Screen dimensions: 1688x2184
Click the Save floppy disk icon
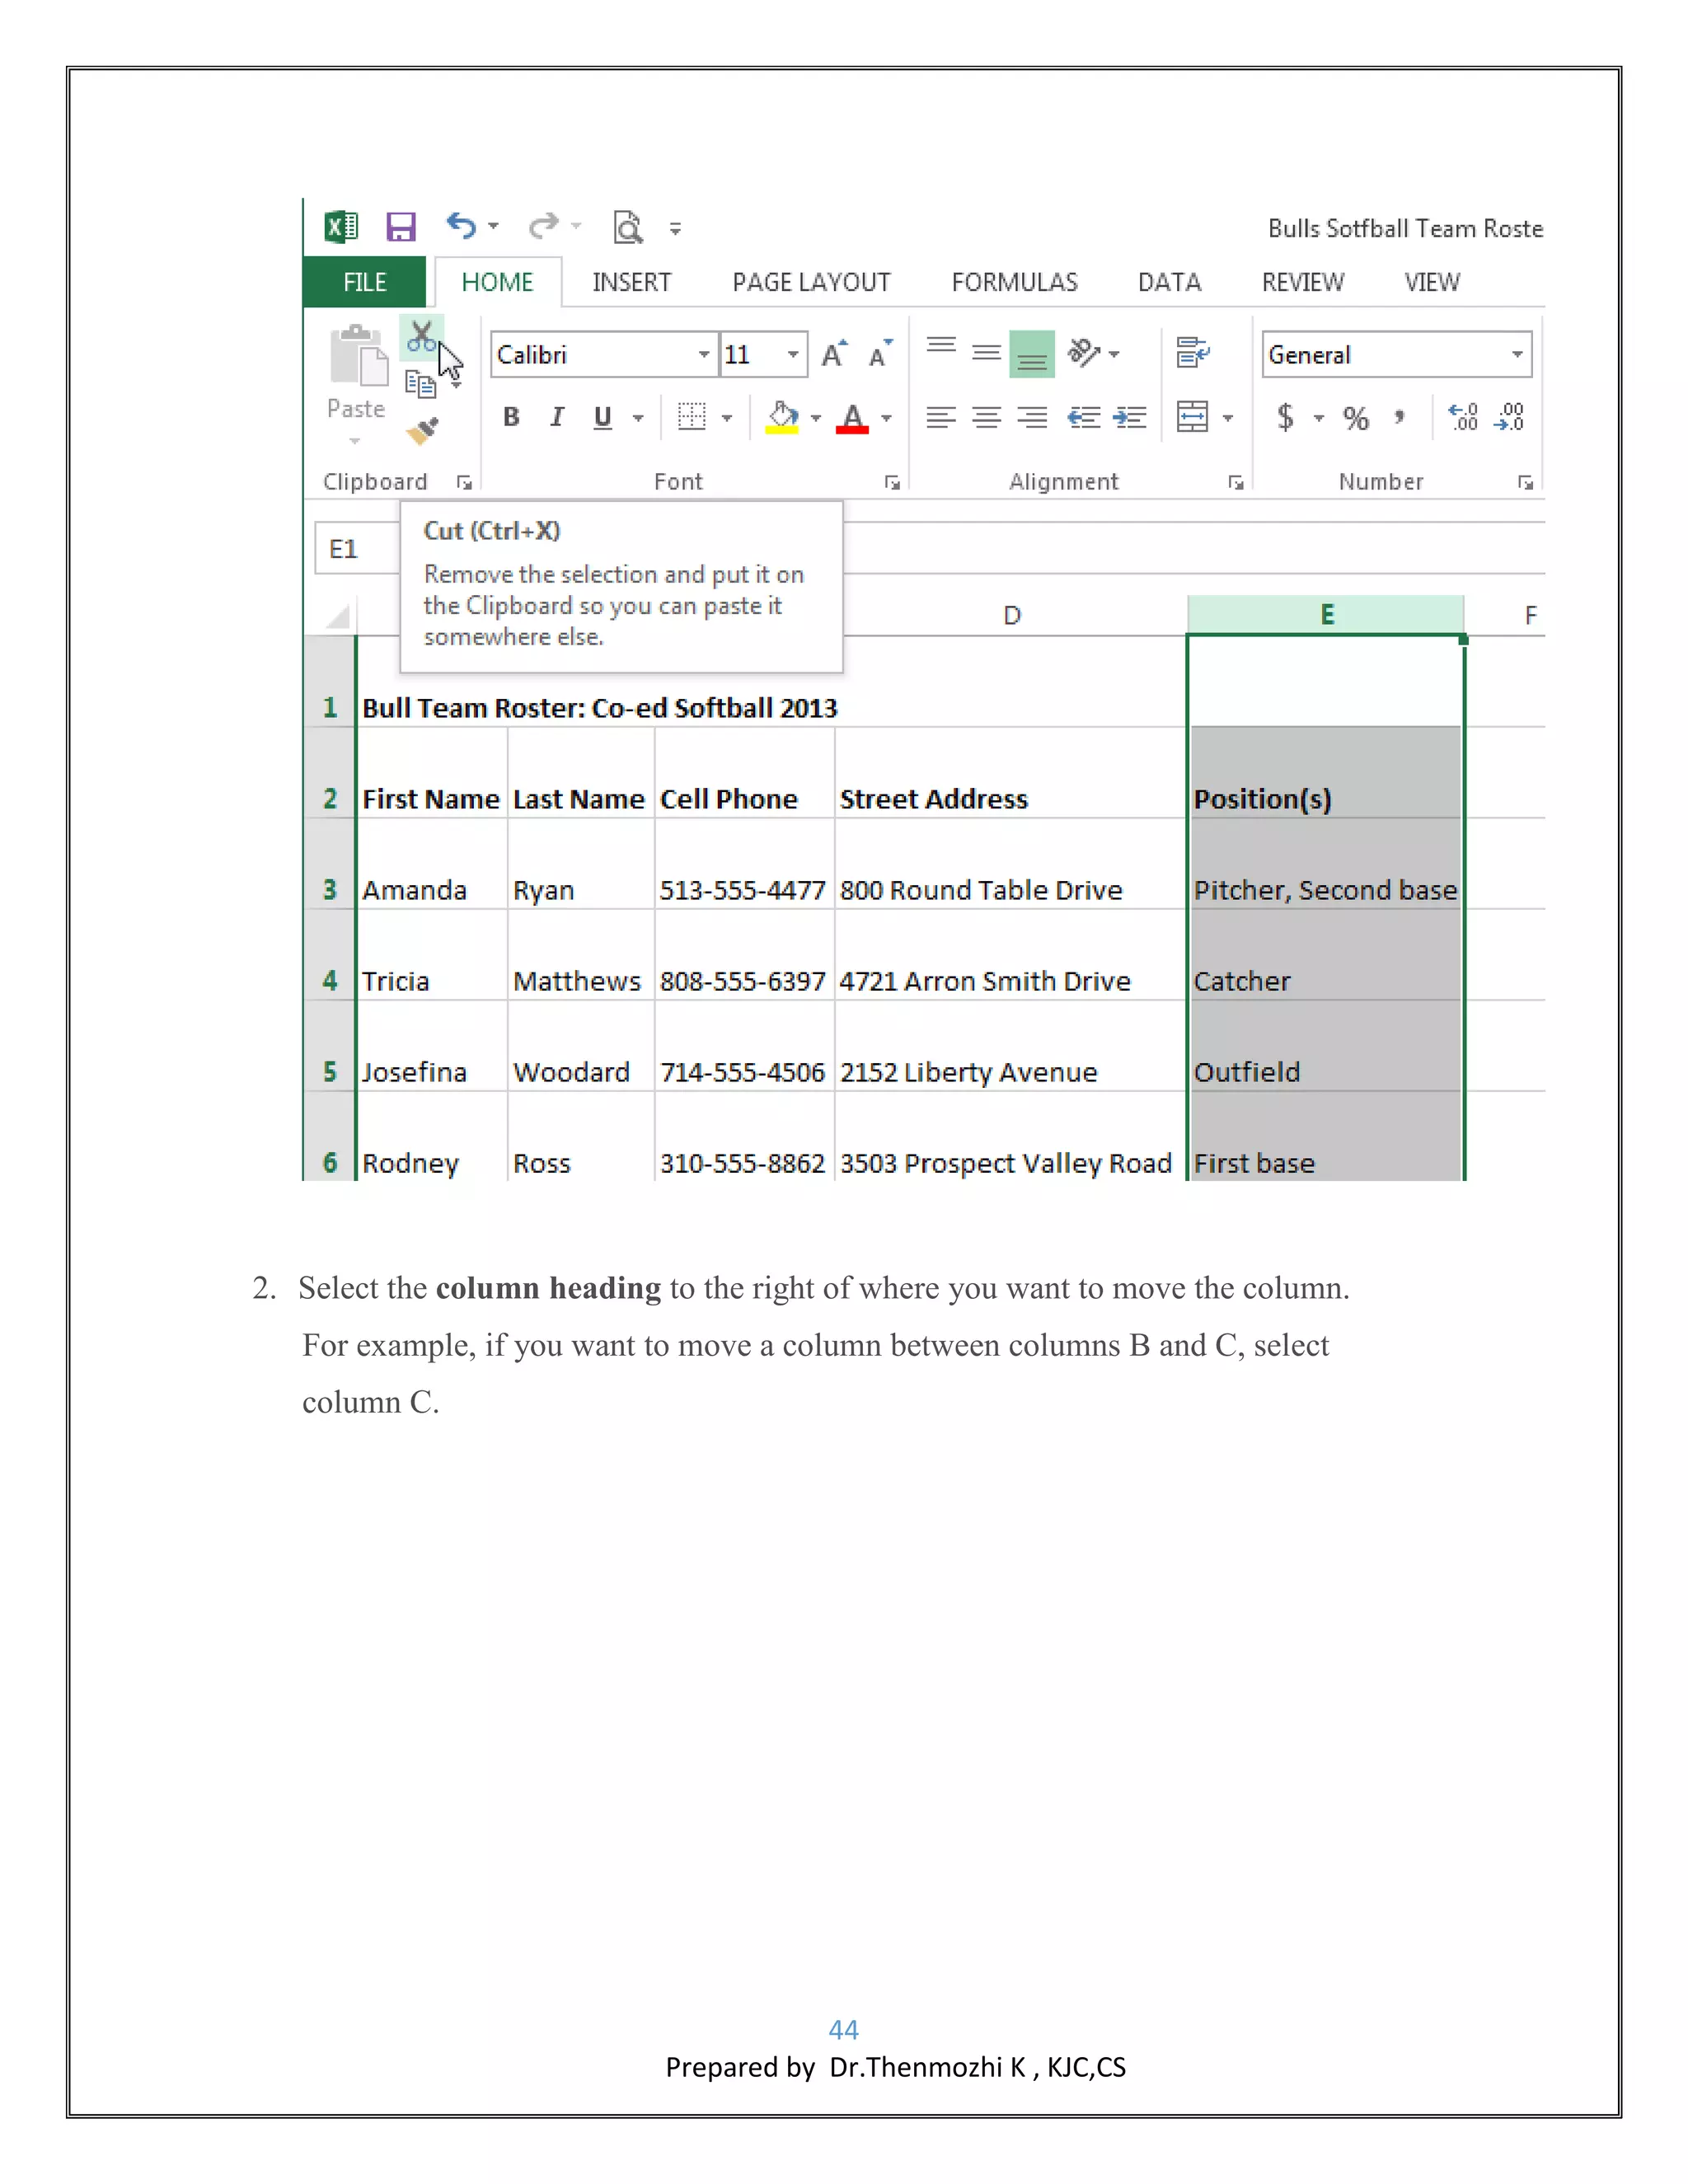point(401,228)
